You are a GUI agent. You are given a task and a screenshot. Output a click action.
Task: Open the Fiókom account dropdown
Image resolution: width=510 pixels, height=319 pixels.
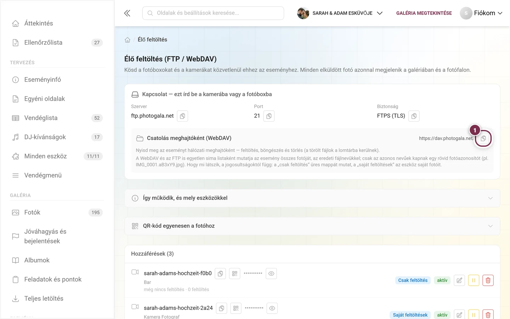click(481, 13)
